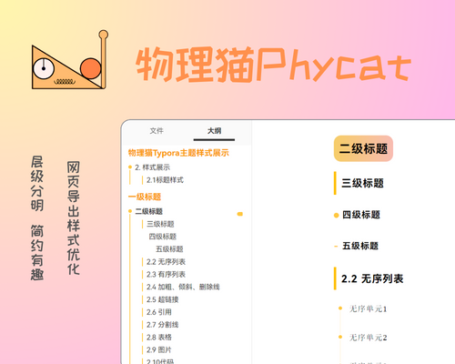Collapse the 2. 样式展示 outline node

[130, 167]
